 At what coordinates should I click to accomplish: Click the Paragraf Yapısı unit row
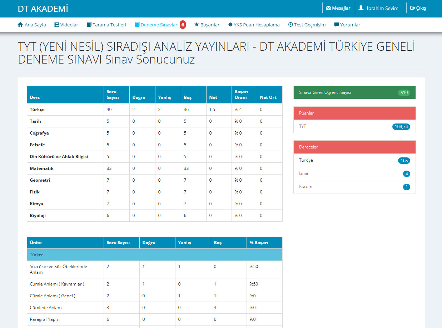[x=155, y=319]
